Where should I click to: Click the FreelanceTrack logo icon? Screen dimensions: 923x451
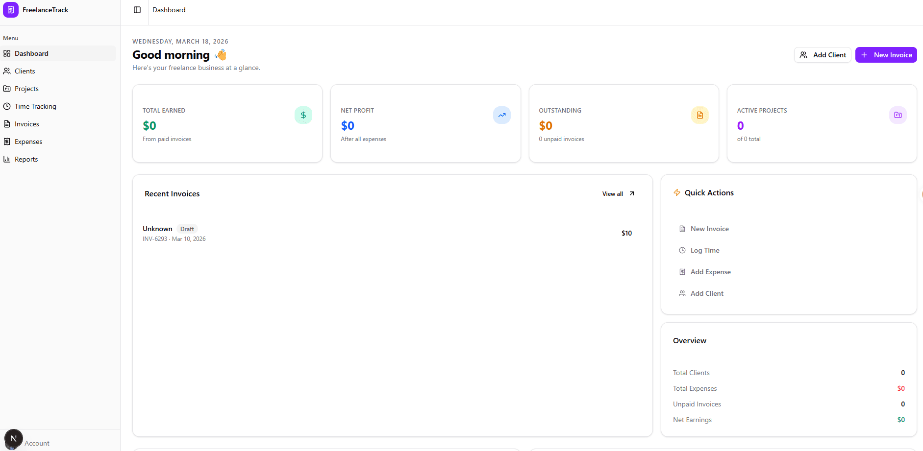point(11,10)
